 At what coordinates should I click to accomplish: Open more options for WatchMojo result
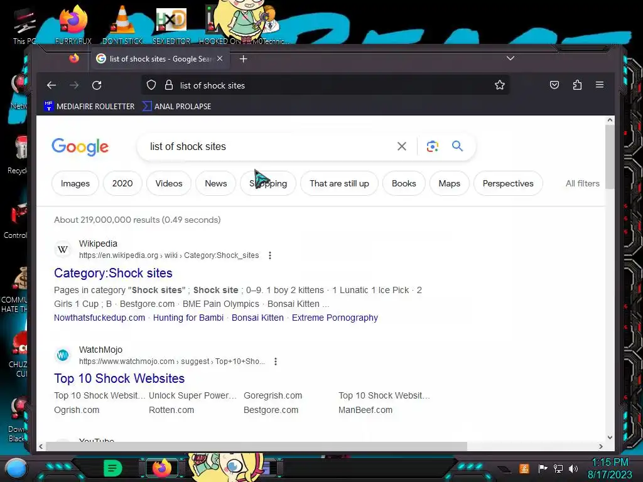[x=276, y=361]
